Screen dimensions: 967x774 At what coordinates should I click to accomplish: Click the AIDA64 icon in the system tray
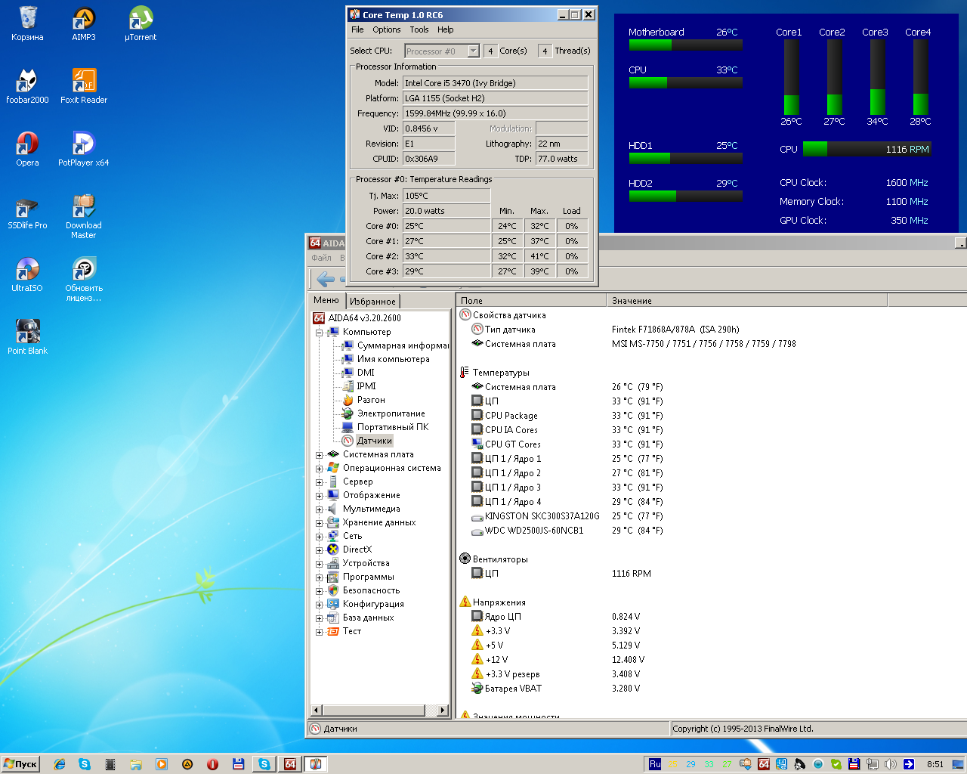764,764
